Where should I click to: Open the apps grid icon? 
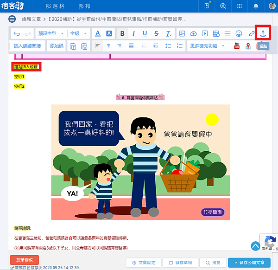240,6
